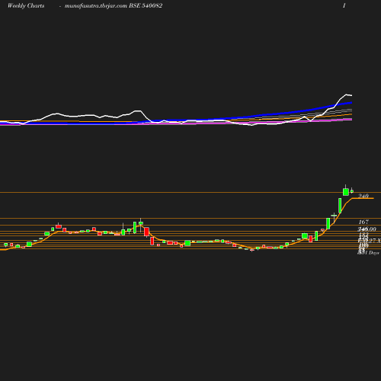Click the "1" label at top right
This screenshot has width=381, height=381.
pyautogui.click(x=344, y=5)
